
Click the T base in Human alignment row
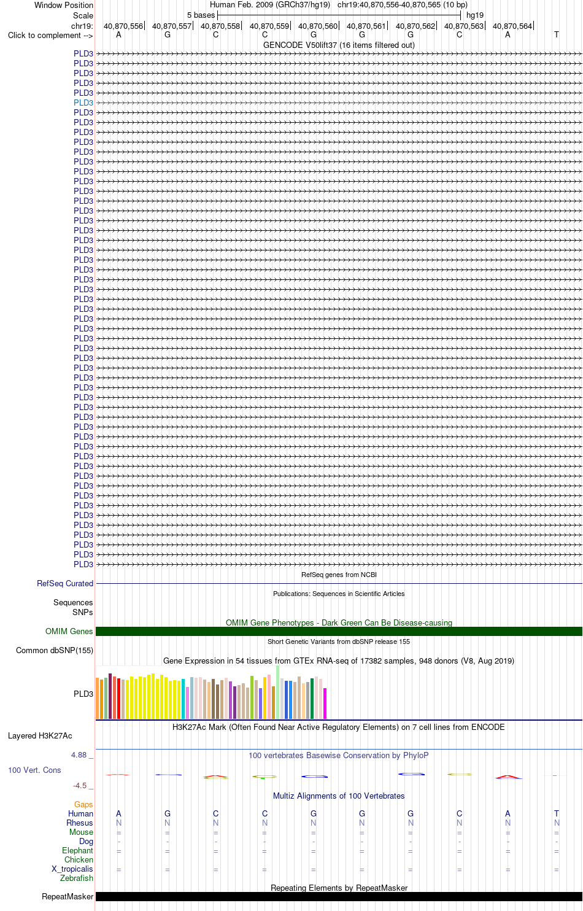(x=557, y=813)
